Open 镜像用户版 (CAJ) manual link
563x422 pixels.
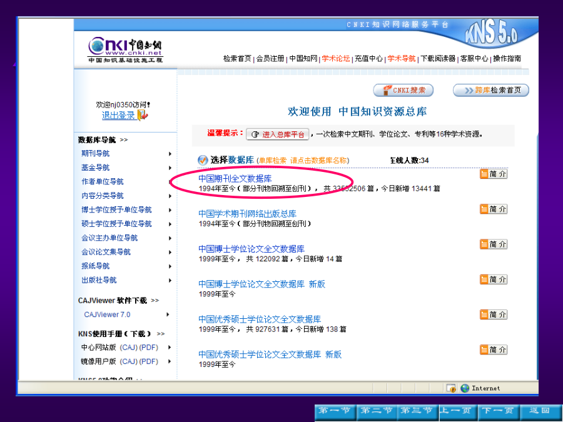pyautogui.click(x=128, y=361)
